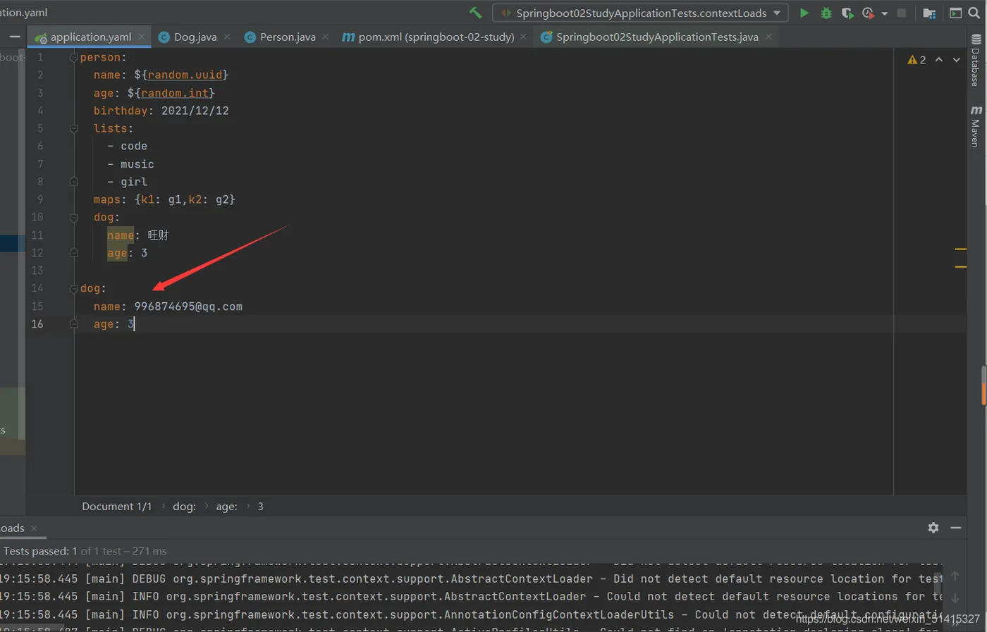Close the pom.xml tab
The width and height of the screenshot is (987, 632).
point(523,37)
